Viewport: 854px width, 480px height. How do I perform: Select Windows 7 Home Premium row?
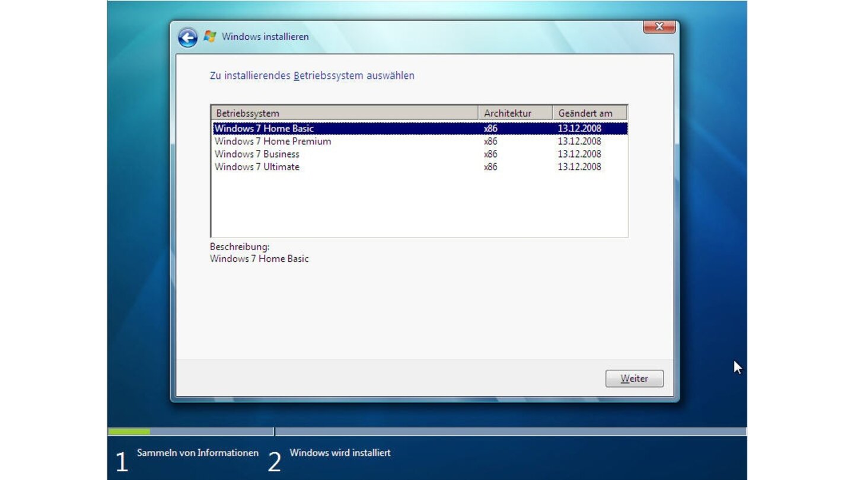(x=419, y=142)
